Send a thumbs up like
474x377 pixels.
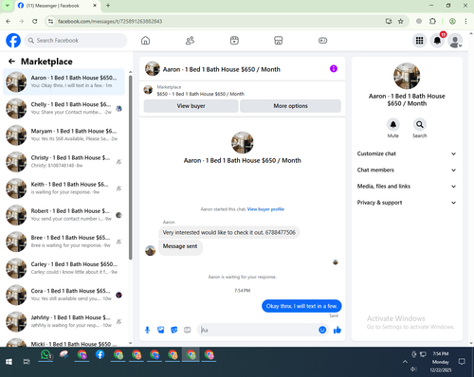(x=337, y=330)
